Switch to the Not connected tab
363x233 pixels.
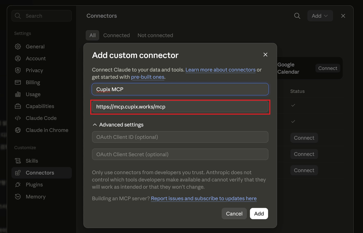155,35
